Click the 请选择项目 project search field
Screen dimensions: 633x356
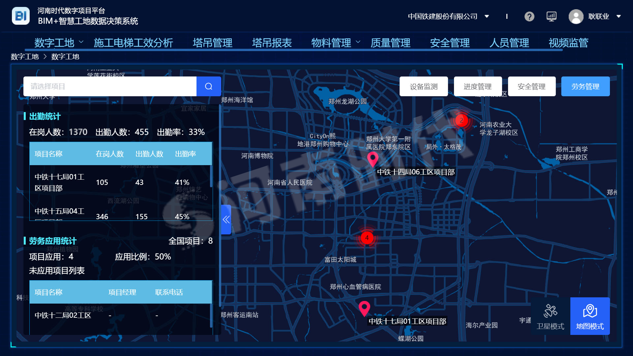pos(110,86)
